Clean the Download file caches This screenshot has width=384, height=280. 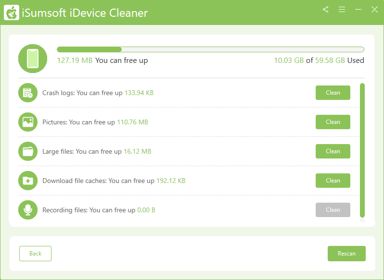click(x=333, y=181)
